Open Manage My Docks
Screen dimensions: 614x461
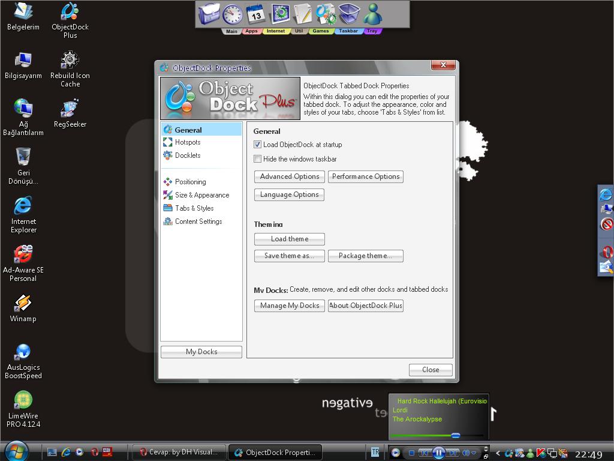pos(289,306)
